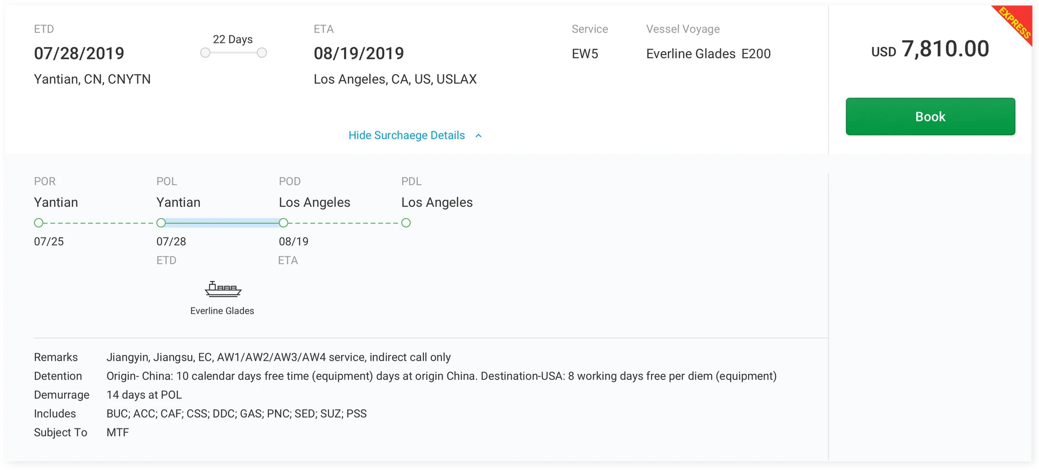
Task: Click the ETD date 07/28/2019
Action: 79,53
